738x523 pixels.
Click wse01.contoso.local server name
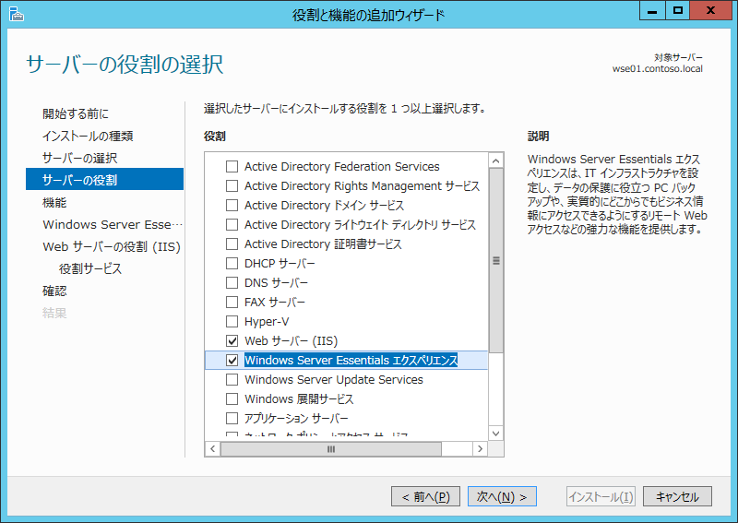point(657,69)
